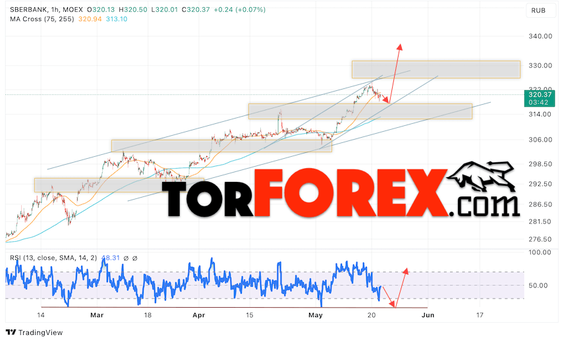This screenshot has height=342, width=564.
Task: Click the Apr date label on time axis
Action: click(x=198, y=315)
